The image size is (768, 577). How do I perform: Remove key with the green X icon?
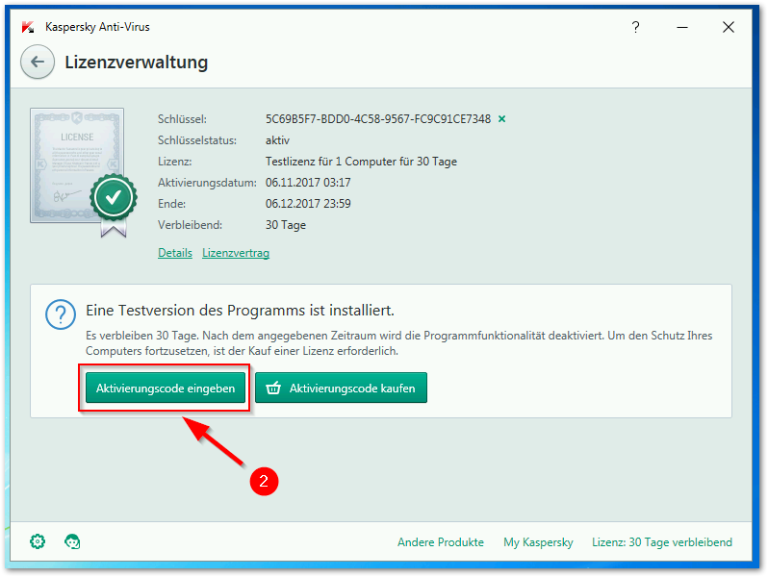pyautogui.click(x=501, y=119)
